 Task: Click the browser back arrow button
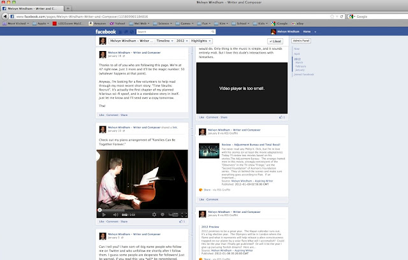point(5,17)
